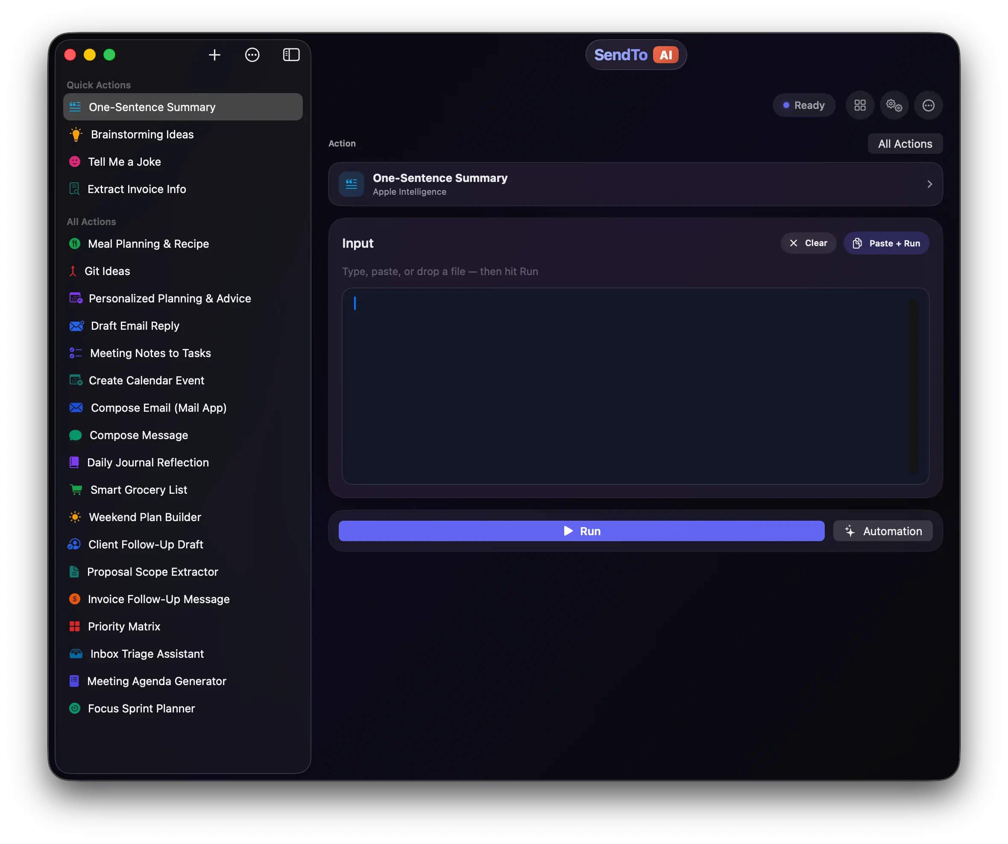Choose Compose Email (Mail App)
The height and width of the screenshot is (844, 1008).
tap(183, 408)
